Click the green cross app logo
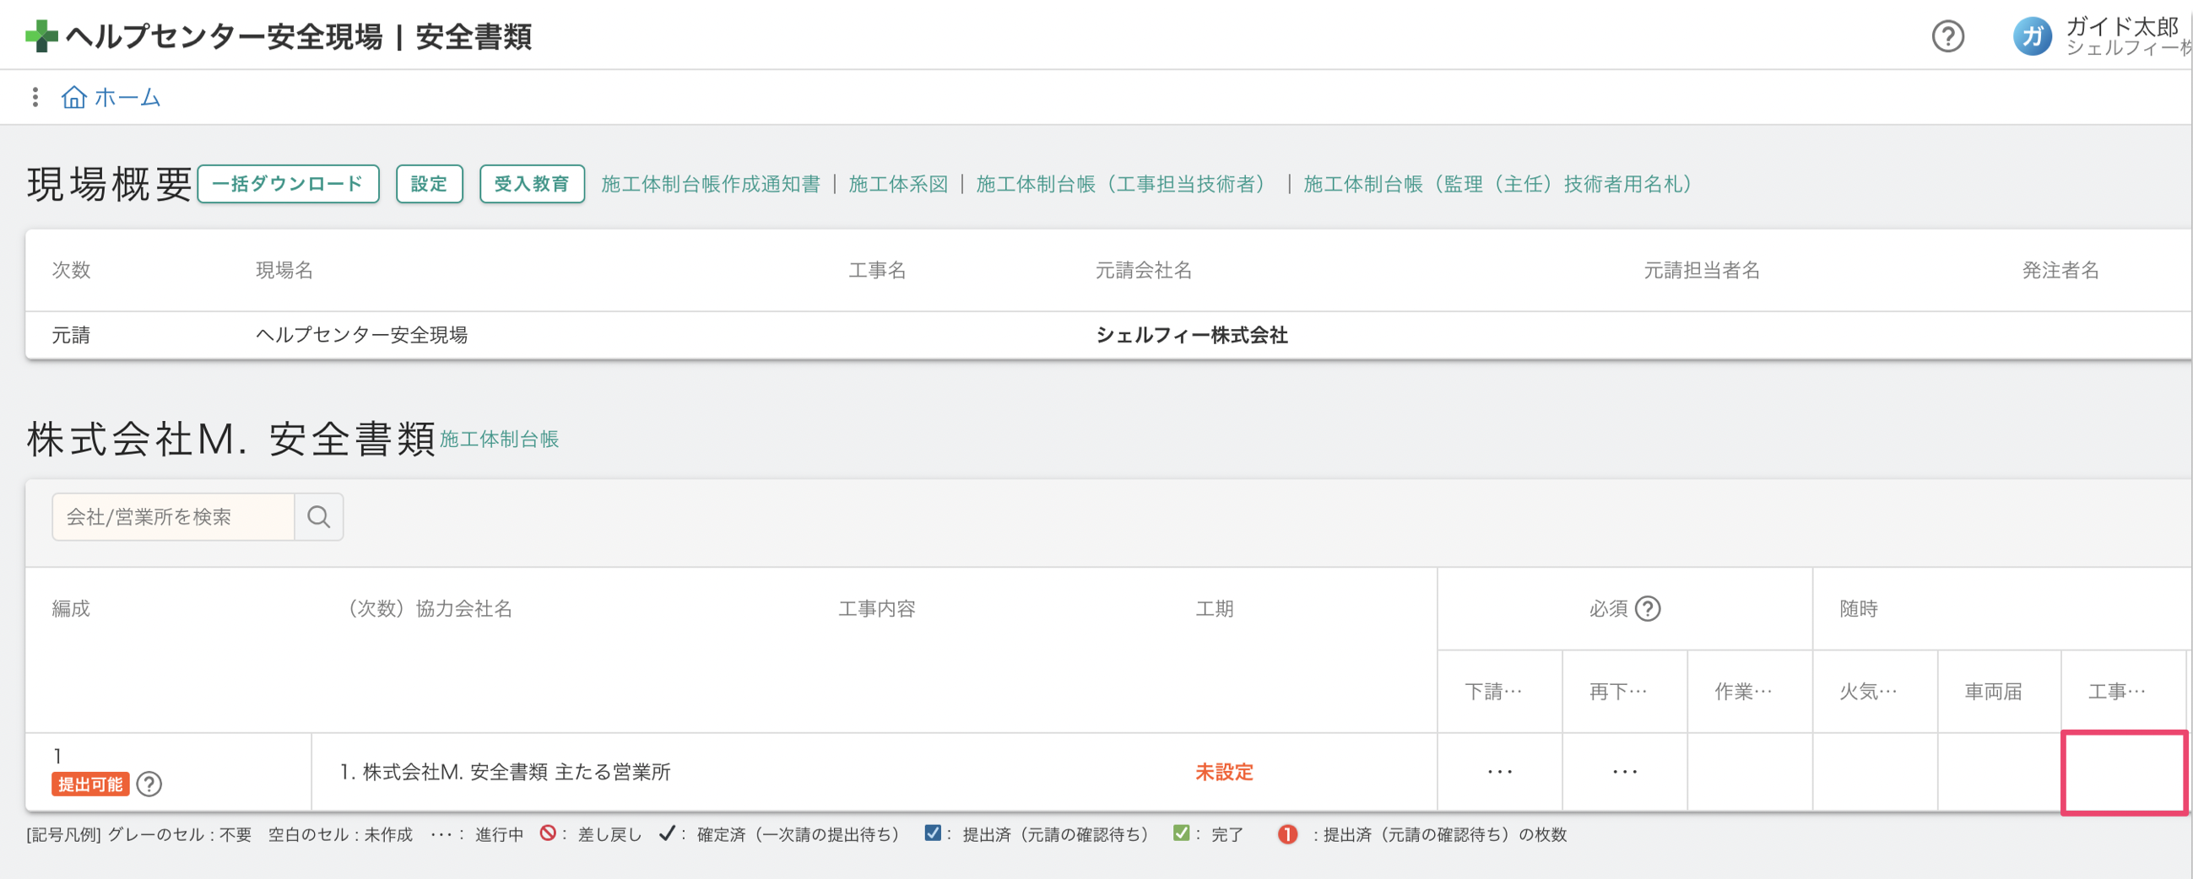 click(41, 36)
